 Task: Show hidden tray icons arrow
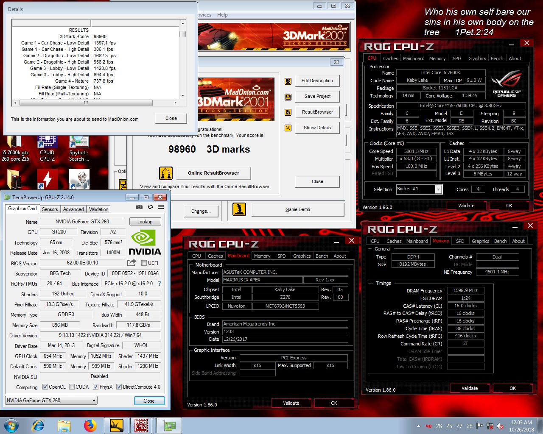(418, 426)
